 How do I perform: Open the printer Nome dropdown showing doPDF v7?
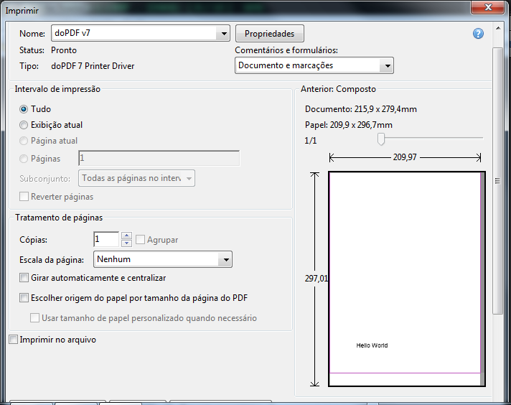coord(141,33)
